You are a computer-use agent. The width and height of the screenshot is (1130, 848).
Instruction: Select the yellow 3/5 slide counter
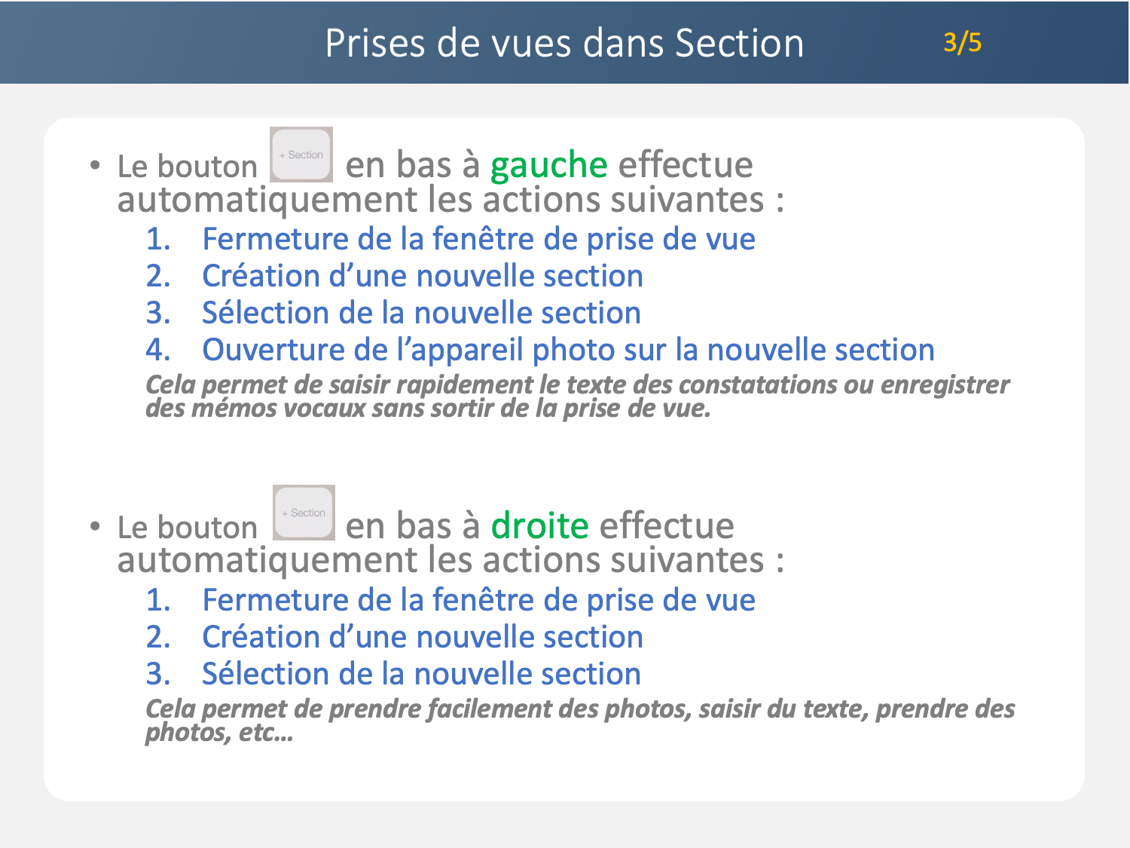pyautogui.click(x=962, y=42)
